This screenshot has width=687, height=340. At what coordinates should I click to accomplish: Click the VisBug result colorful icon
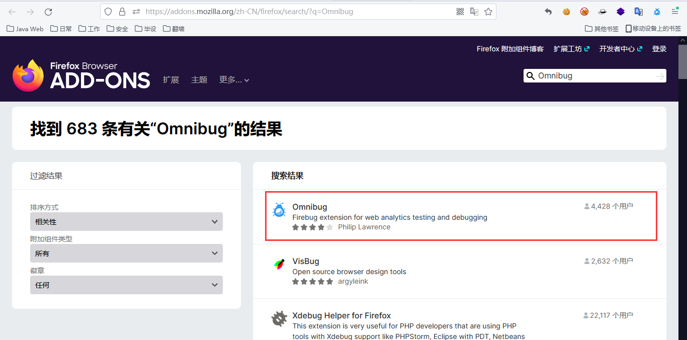coord(279,265)
